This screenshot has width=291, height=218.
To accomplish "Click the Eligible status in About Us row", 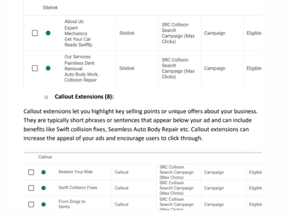I will click(254, 33).
